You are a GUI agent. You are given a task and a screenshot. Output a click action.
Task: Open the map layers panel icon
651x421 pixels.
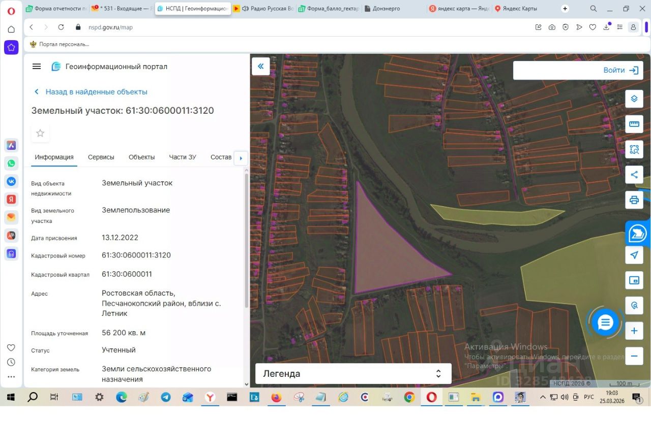tap(634, 99)
